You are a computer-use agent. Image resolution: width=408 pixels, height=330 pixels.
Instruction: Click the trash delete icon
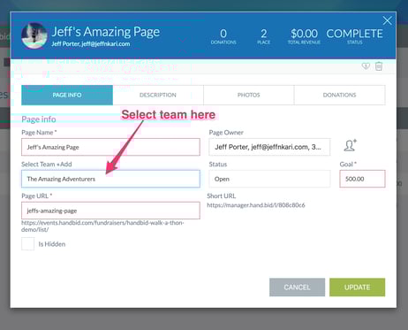tap(379, 66)
